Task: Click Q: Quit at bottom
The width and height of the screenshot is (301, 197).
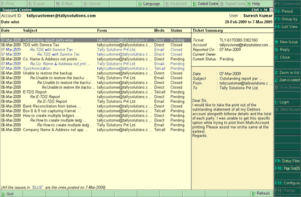Action: point(11,194)
